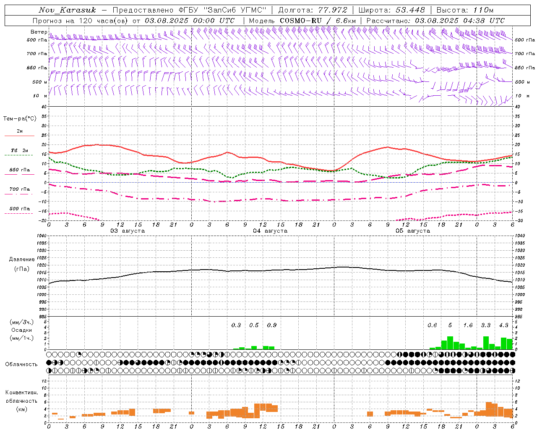Click the '(гПа)' unit under Давление
Screen dimensions: 537x430
(22, 269)
